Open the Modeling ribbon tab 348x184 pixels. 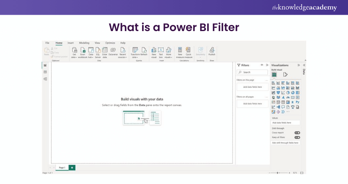pyautogui.click(x=84, y=43)
